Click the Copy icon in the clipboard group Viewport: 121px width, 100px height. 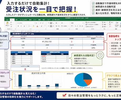pyautogui.click(x=11, y=24)
